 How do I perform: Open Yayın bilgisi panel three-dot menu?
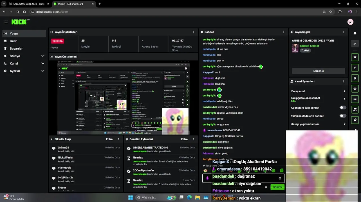[344, 32]
